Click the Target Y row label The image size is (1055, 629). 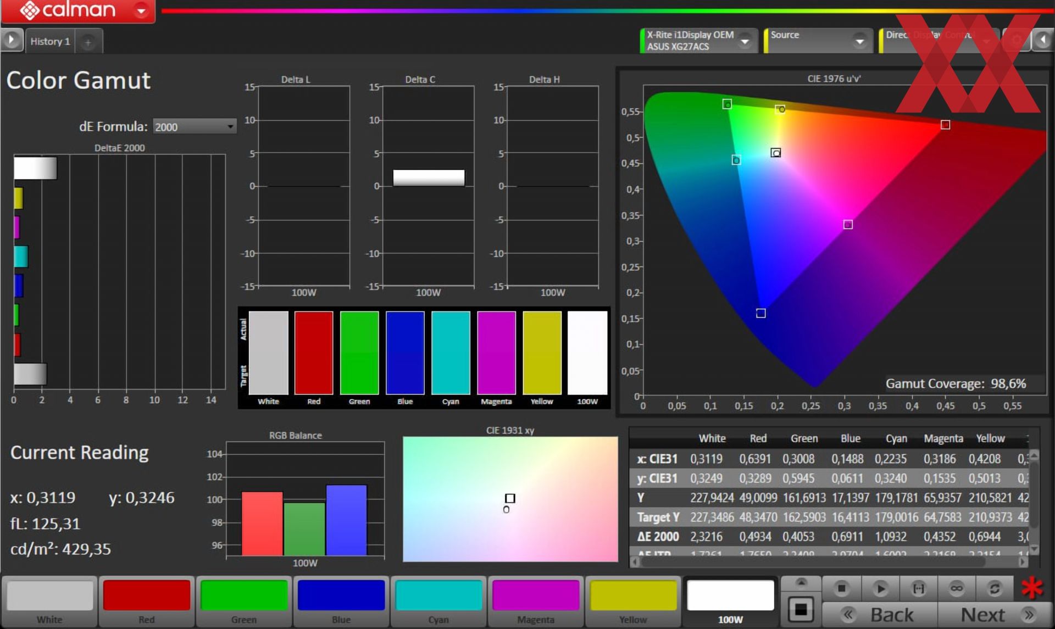[x=658, y=517]
